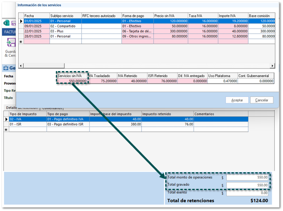
Task: Select the 06 - Tarjeta de débito forma de pago cell
Action: pos(137,31)
